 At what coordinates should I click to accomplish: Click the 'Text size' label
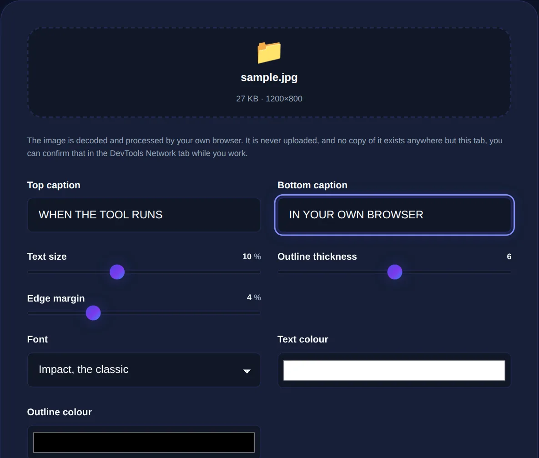click(47, 257)
